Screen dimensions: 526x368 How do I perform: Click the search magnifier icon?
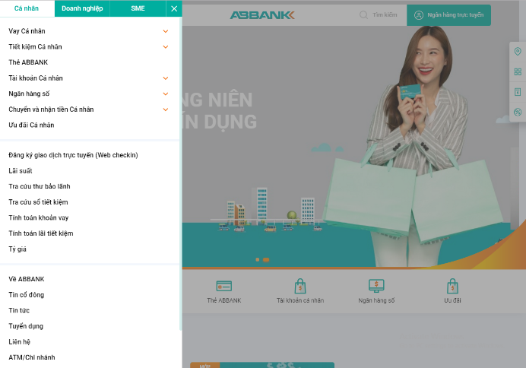click(x=363, y=15)
